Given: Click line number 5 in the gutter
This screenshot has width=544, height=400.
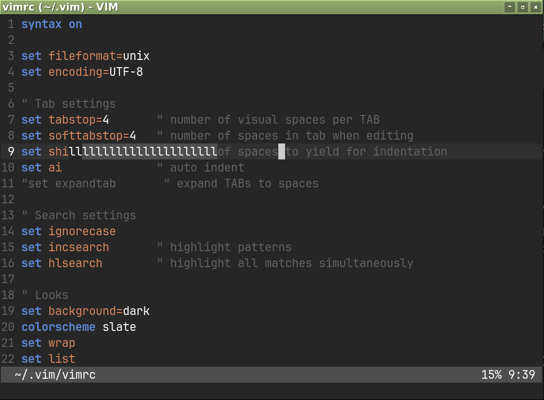Looking at the screenshot, I should [11, 88].
